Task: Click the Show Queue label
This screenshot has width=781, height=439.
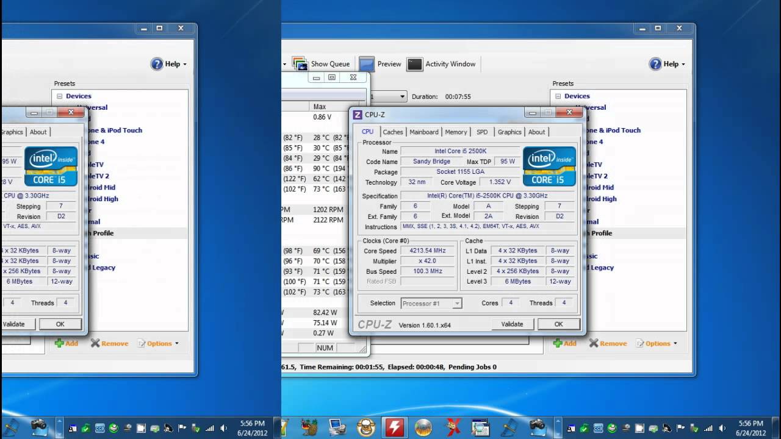Action: (x=330, y=64)
